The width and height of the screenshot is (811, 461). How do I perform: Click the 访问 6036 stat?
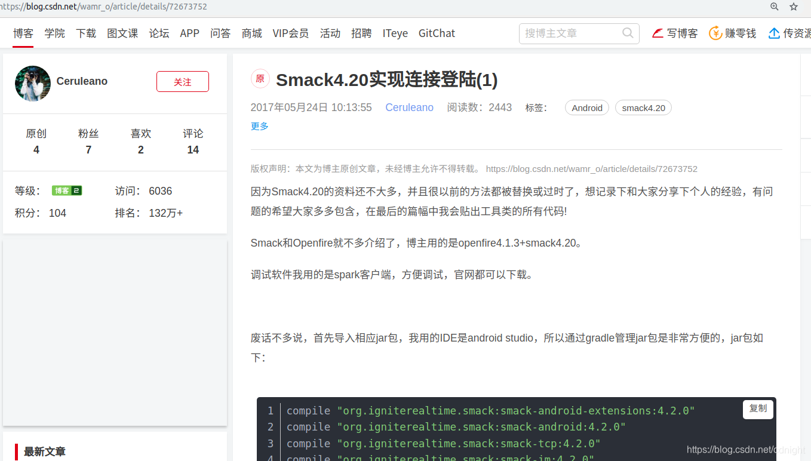[x=144, y=191]
